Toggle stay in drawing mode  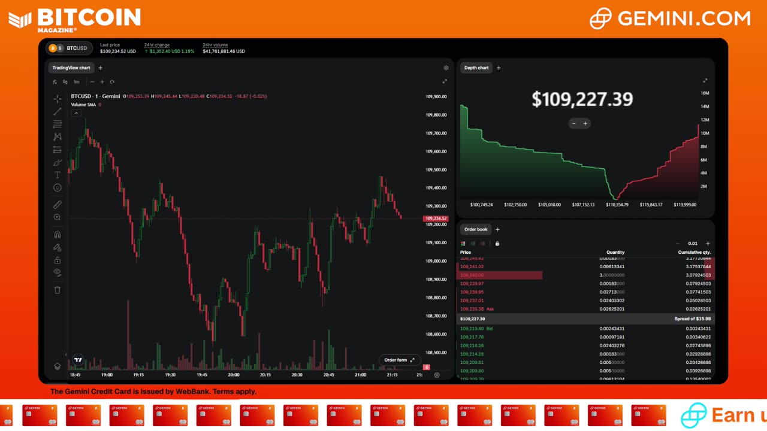coord(58,247)
